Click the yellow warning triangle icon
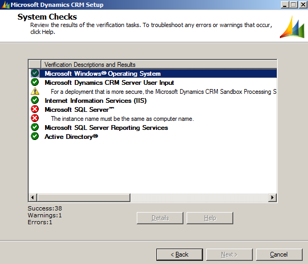Image resolution: width=308 pixels, height=264 pixels. coord(35,91)
